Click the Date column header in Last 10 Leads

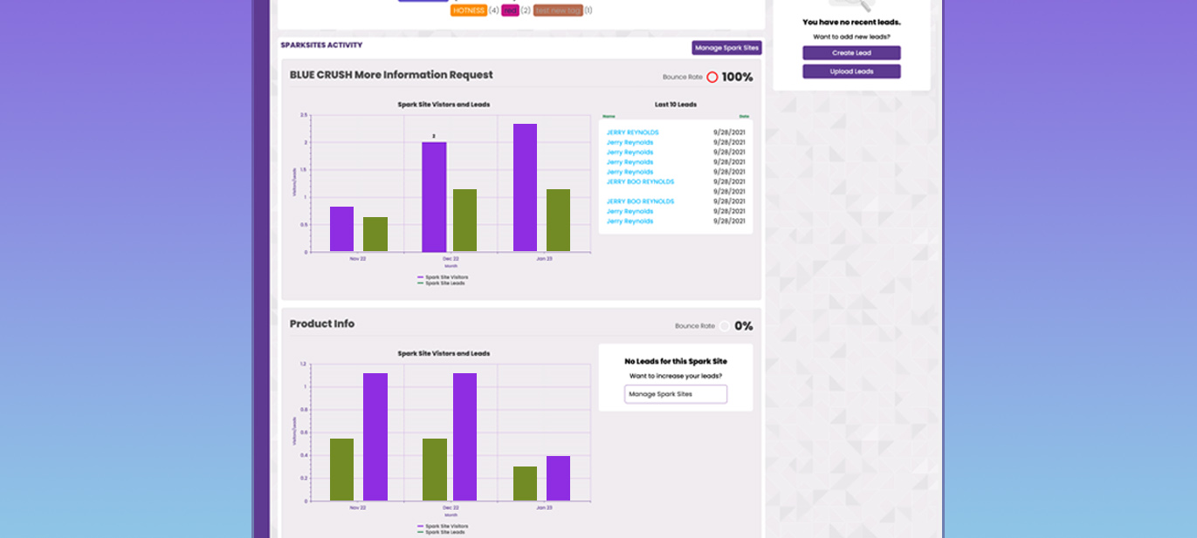pyautogui.click(x=744, y=116)
